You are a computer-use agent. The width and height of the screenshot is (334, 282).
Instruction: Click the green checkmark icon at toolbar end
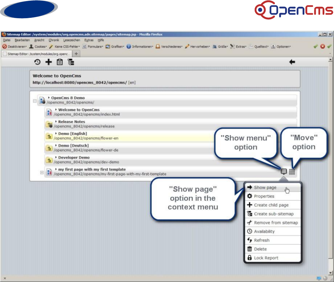(x=329, y=46)
